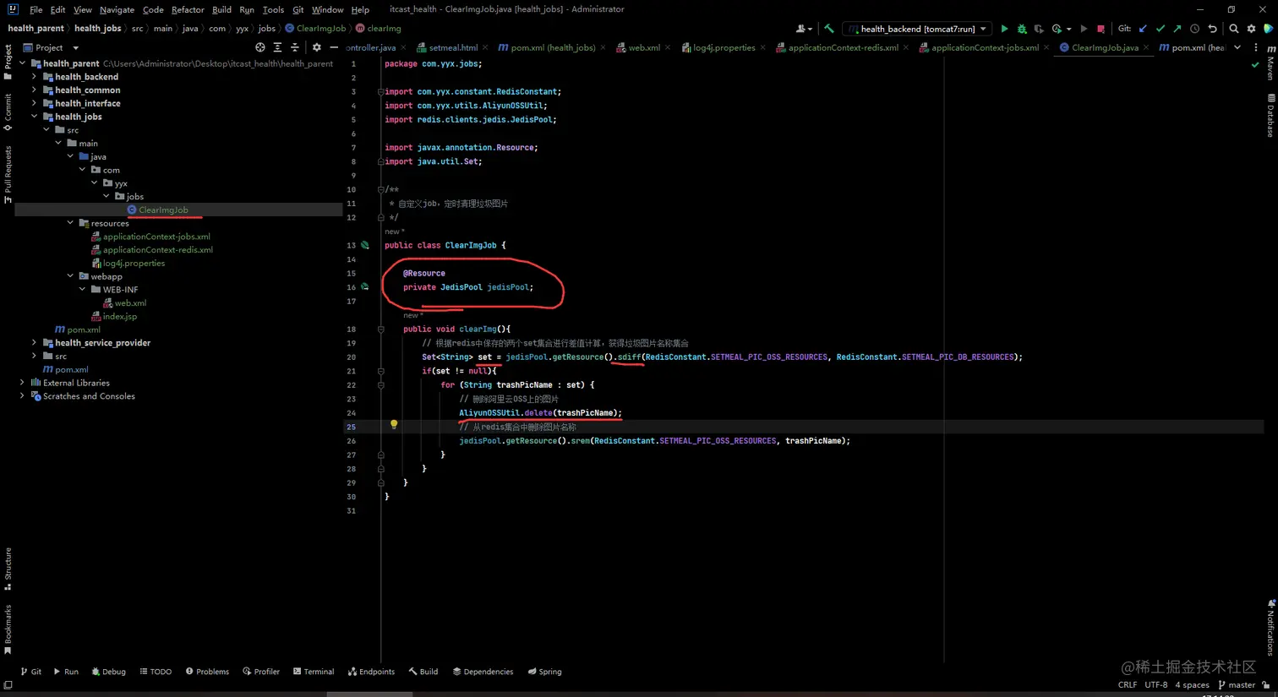Open the Terminal tool window

coord(314,672)
